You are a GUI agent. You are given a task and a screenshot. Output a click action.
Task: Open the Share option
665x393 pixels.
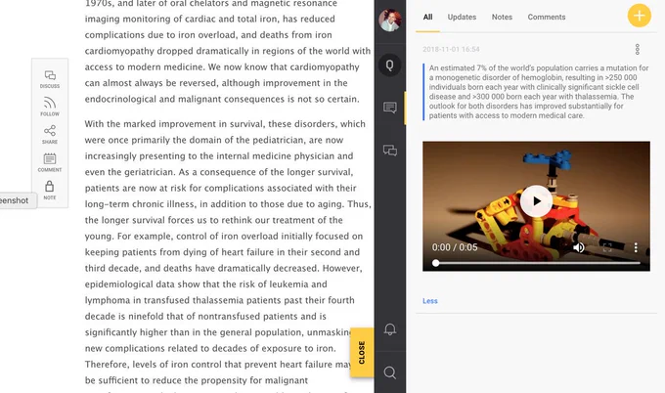click(50, 134)
